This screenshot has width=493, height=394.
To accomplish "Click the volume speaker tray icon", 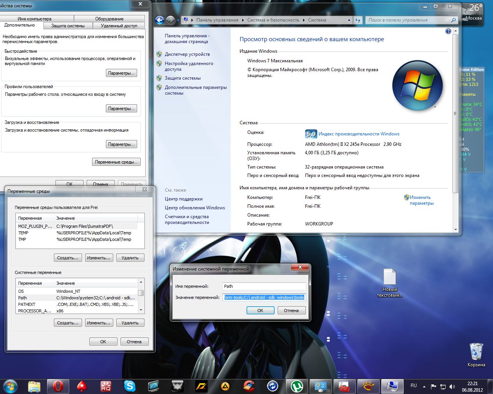I will pos(452,386).
